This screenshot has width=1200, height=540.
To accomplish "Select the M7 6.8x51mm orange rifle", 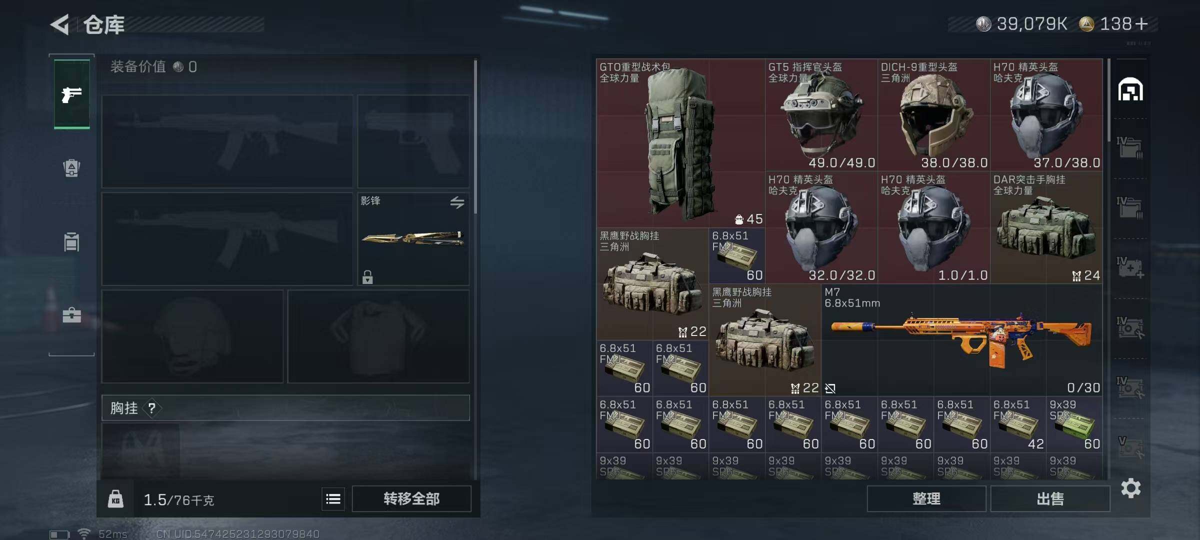I will pyautogui.click(x=961, y=340).
